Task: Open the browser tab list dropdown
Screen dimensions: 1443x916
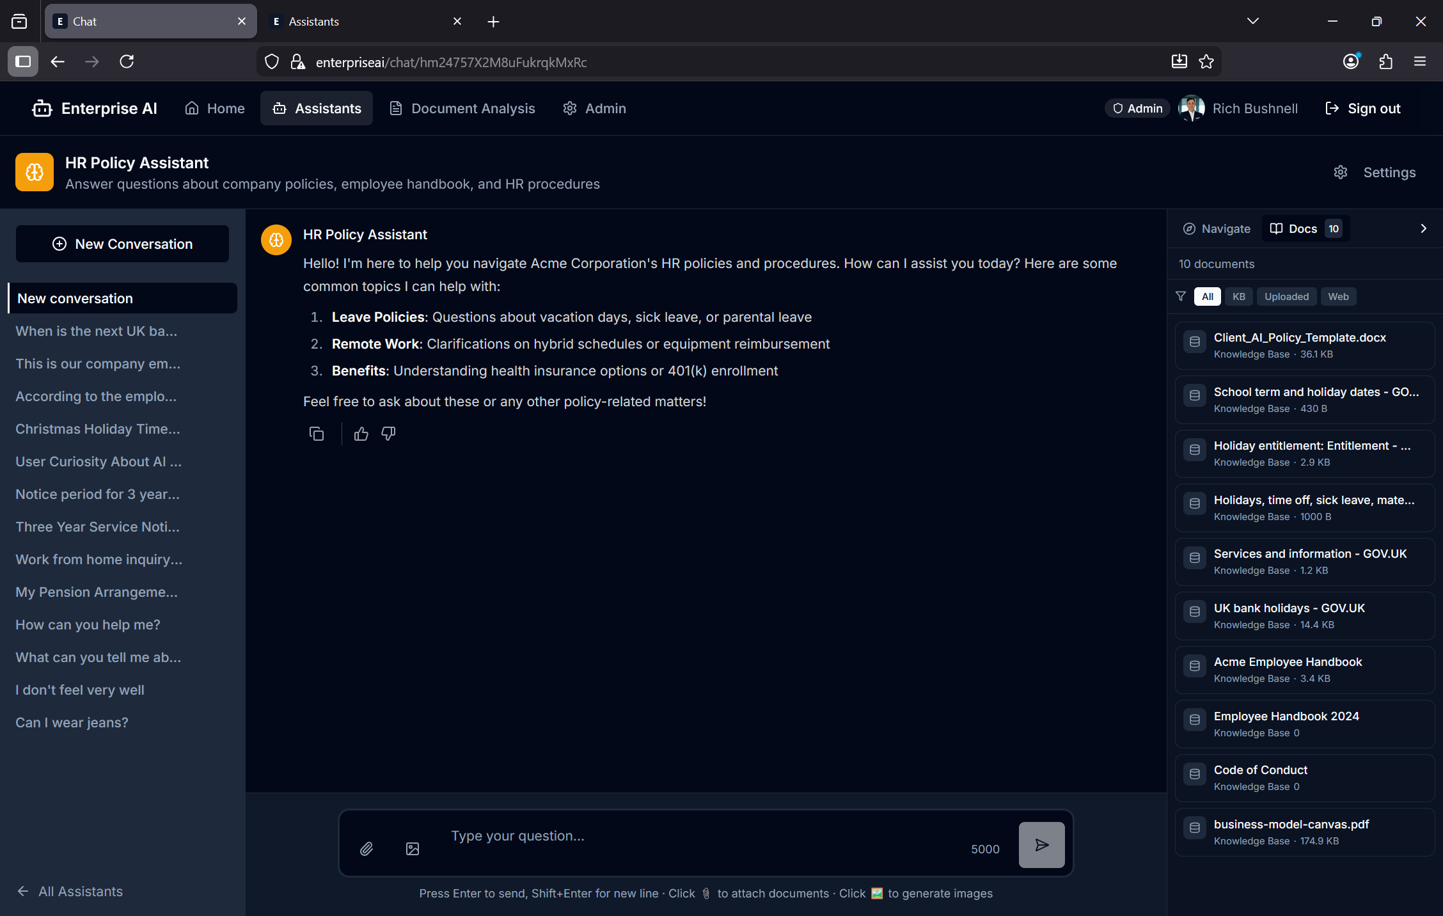Action: click(x=1252, y=20)
